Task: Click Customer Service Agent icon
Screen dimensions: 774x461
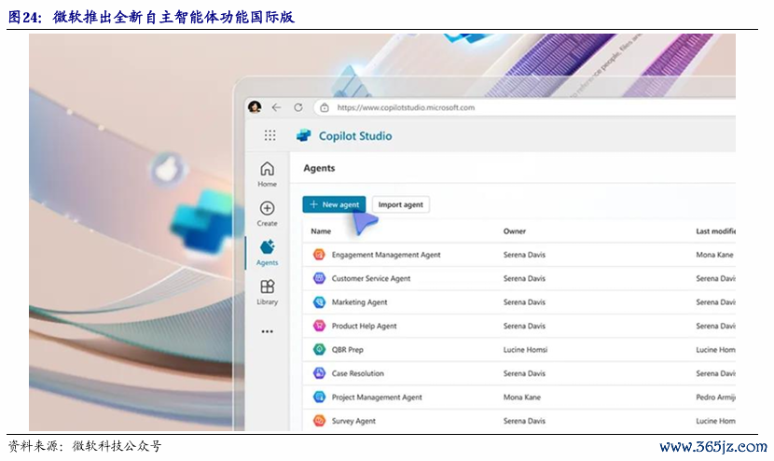Action: (319, 278)
